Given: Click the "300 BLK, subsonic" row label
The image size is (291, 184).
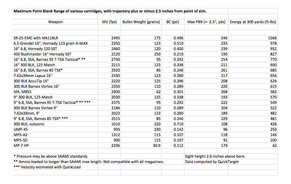Looking at the screenshot, I should pyautogui.click(x=29, y=124).
